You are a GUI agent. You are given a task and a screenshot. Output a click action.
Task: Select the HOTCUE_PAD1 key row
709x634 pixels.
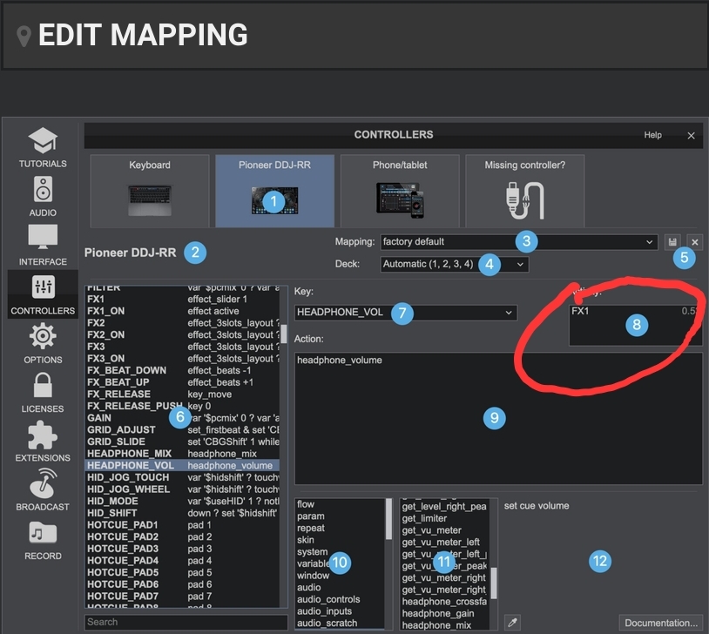pyautogui.click(x=182, y=525)
